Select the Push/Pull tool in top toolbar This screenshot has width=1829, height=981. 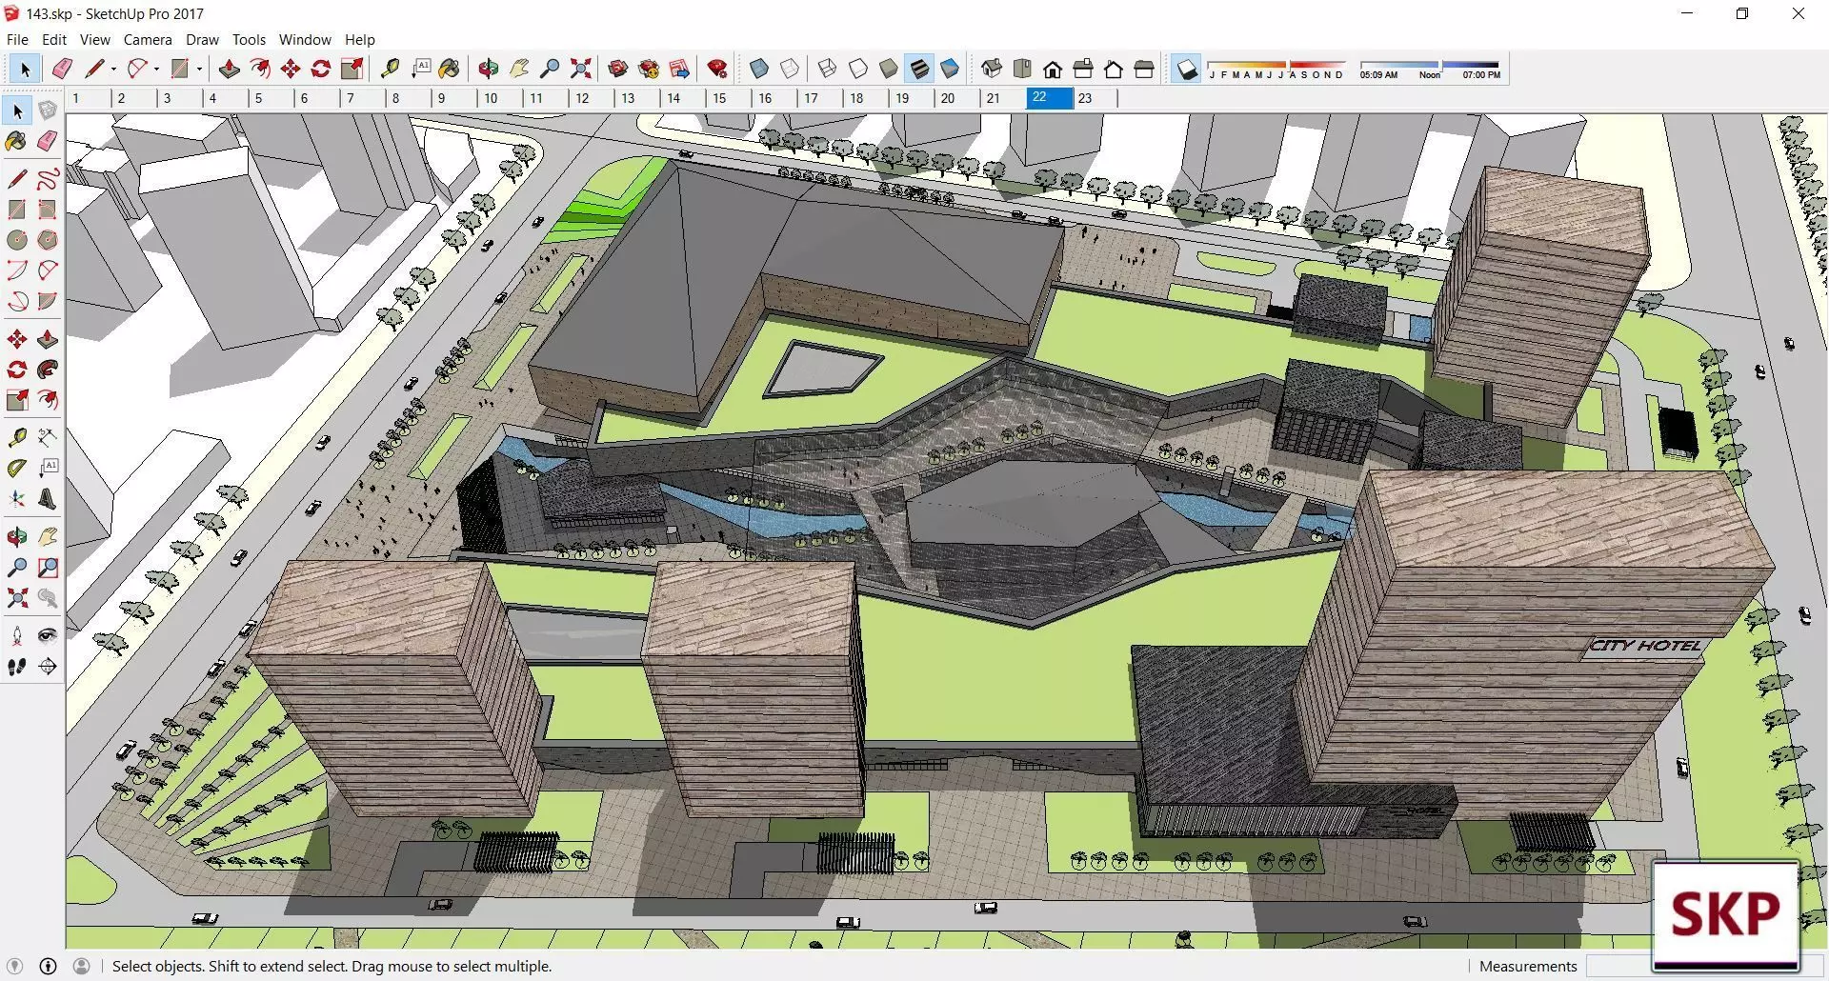click(230, 69)
